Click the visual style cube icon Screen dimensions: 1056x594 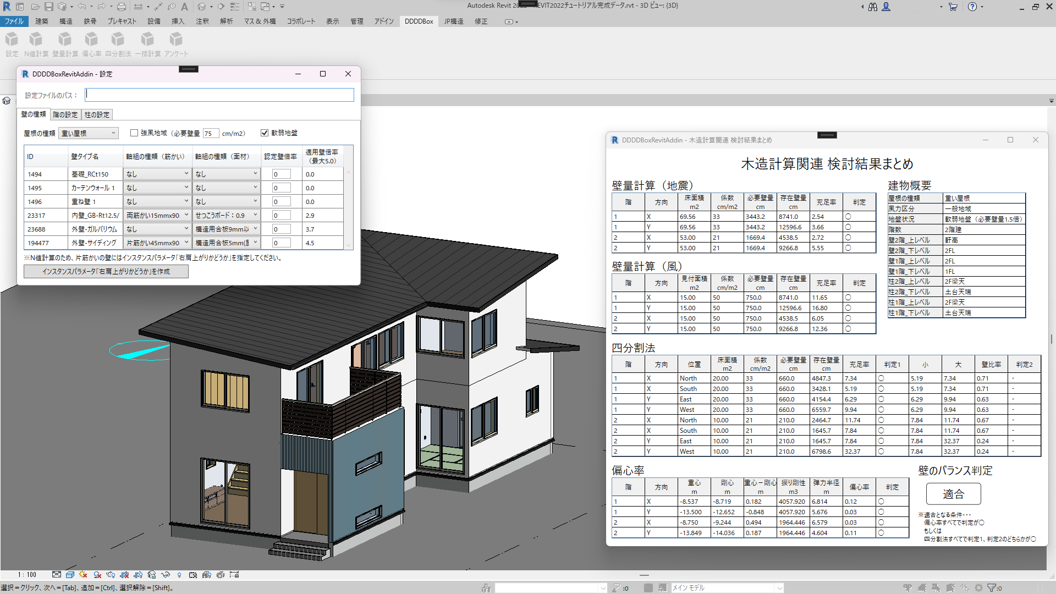point(70,575)
